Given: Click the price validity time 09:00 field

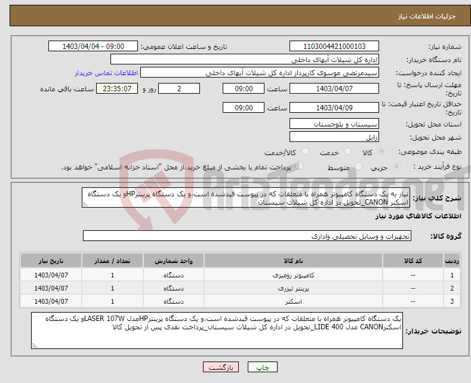Looking at the screenshot, I should [x=244, y=107].
